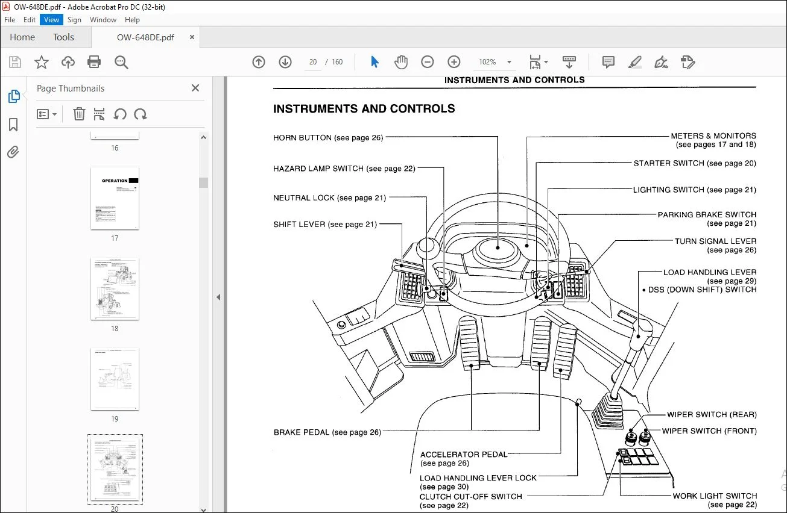Switch to the Home tab

point(22,37)
